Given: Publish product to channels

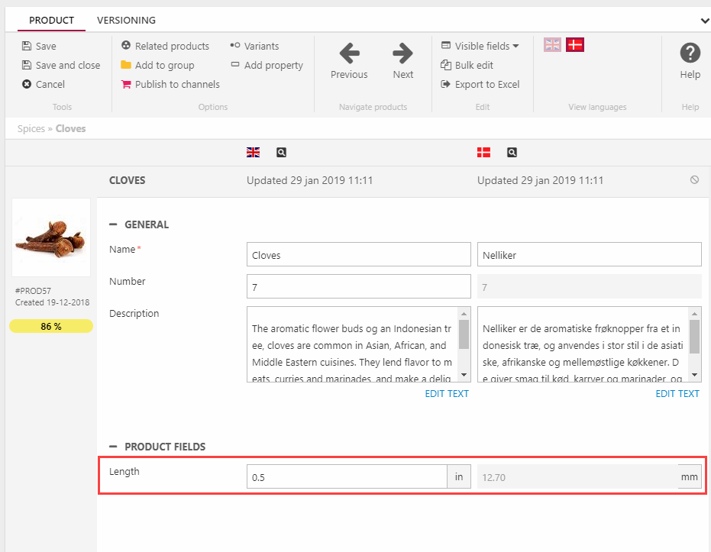Looking at the screenshot, I should tap(170, 84).
